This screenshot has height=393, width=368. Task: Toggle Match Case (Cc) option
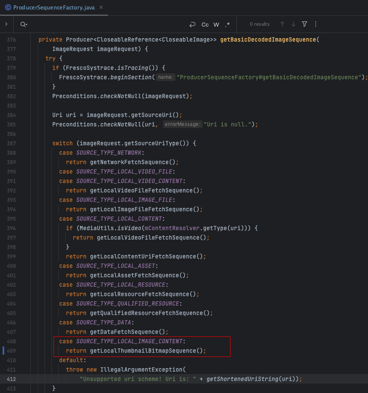tap(205, 24)
